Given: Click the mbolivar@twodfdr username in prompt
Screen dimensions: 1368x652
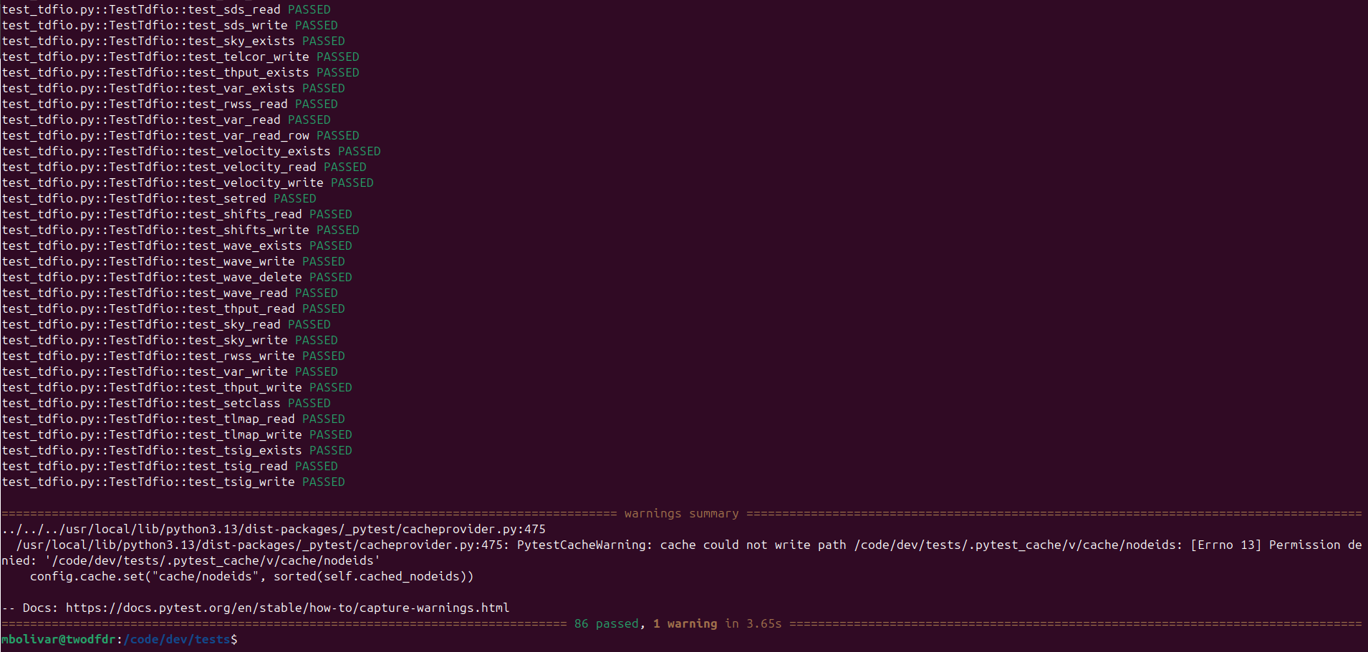Looking at the screenshot, I should point(58,639).
